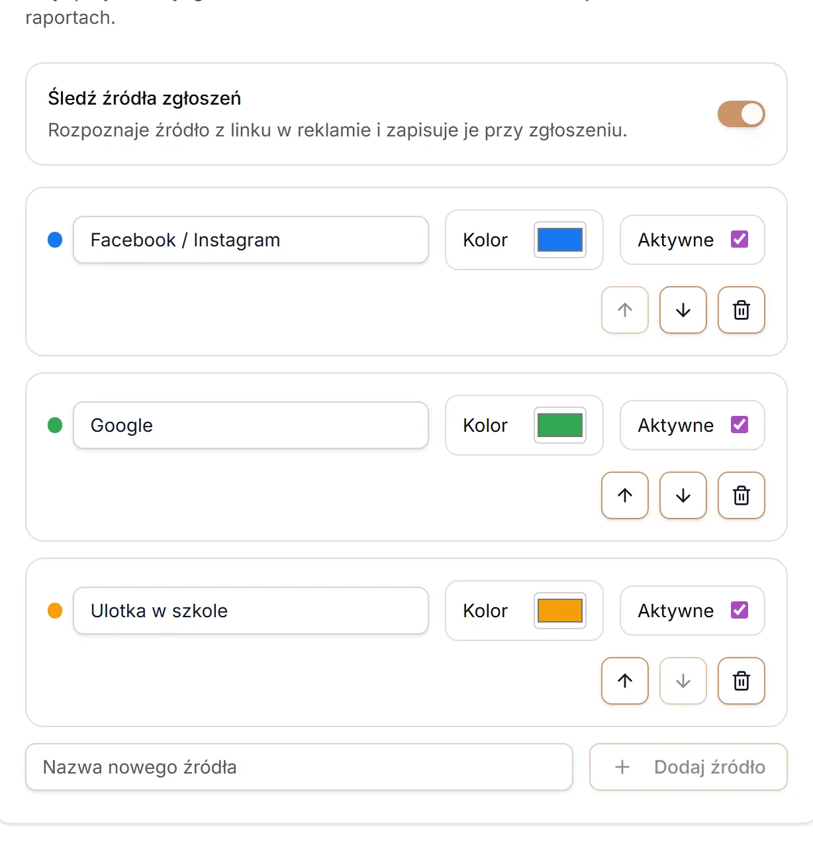The width and height of the screenshot is (813, 853).
Task: Click the Dodaj źródło button
Action: point(689,767)
